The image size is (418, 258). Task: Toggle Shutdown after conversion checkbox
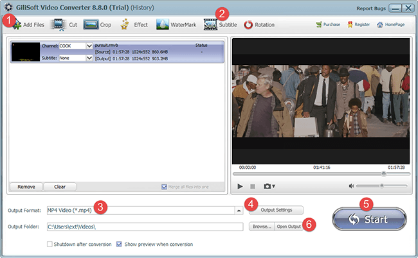(x=50, y=244)
